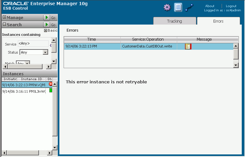Click the green status icon for 3:16:11 instance
The height and width of the screenshot is (157, 245).
(x=51, y=90)
